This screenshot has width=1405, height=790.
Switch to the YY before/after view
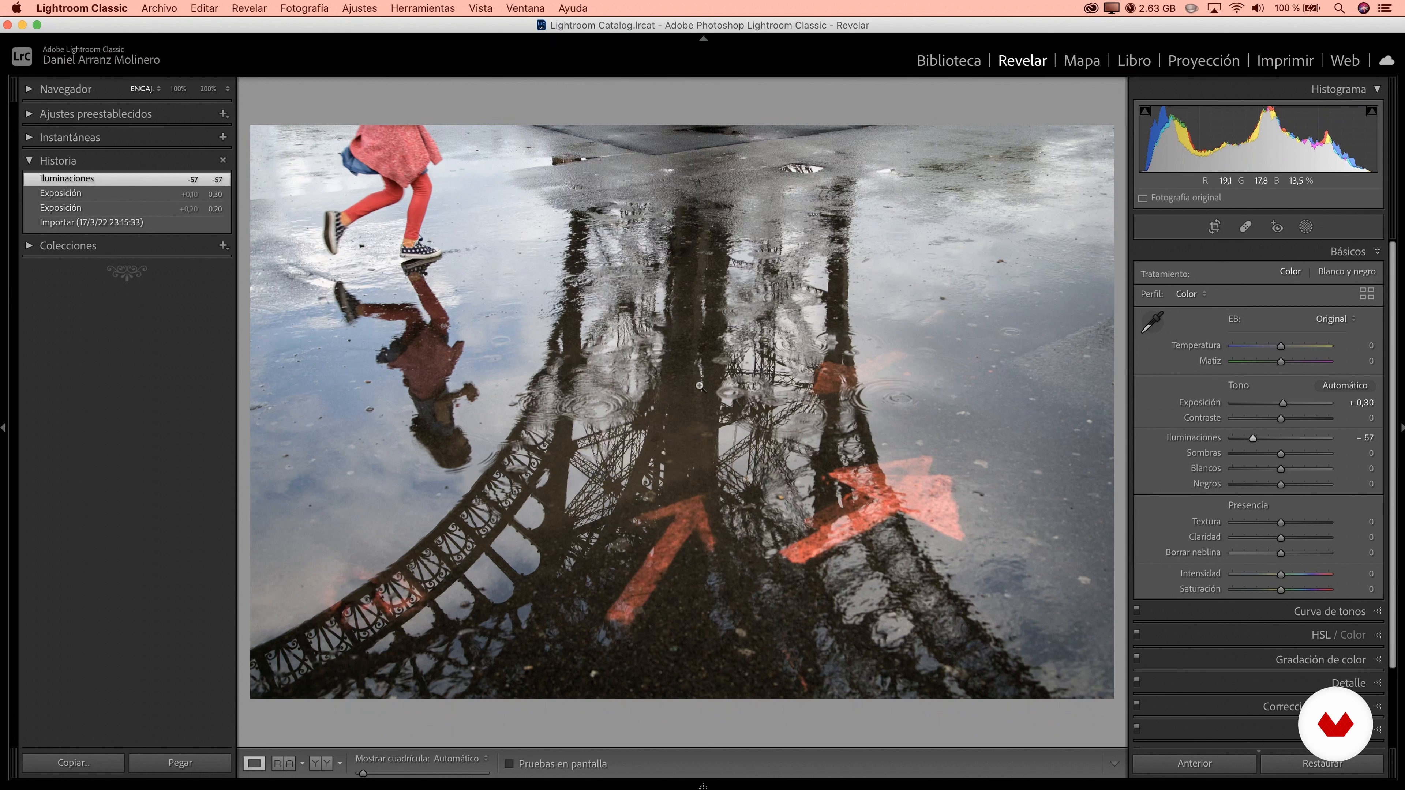pos(321,763)
